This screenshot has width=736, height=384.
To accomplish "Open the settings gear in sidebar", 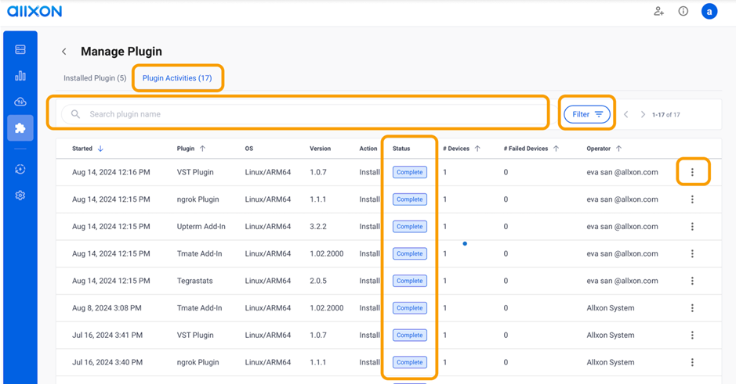I will pos(20,196).
